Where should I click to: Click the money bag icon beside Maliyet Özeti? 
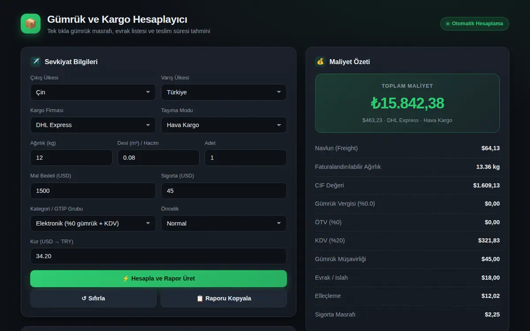point(320,62)
